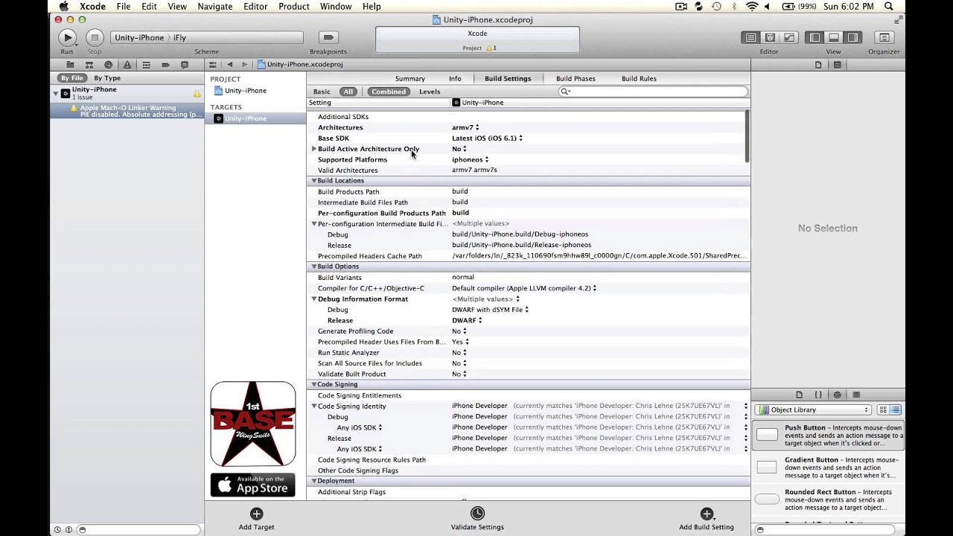This screenshot has width=953, height=536.
Task: Open the issue navigator warning triangle icon
Action: (x=127, y=65)
